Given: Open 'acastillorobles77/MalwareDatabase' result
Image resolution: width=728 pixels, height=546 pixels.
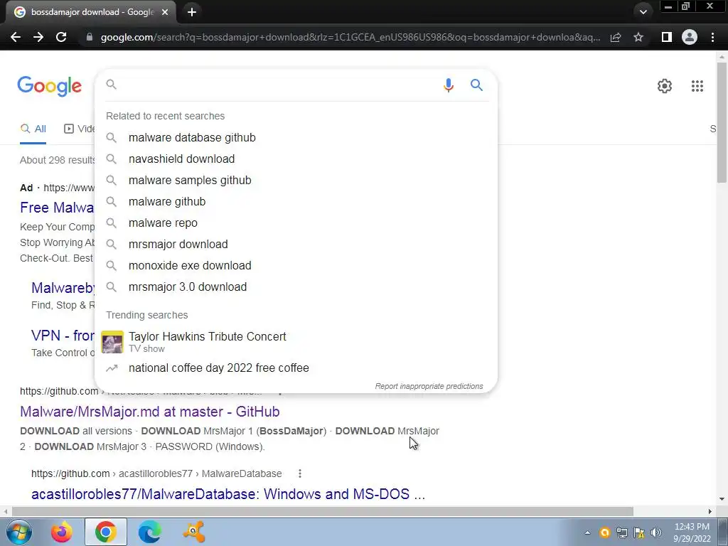Looking at the screenshot, I should [228, 494].
